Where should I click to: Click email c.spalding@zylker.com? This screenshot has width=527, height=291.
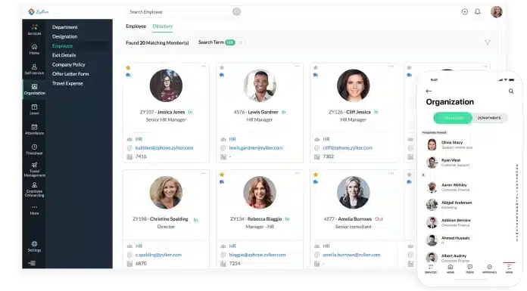[158, 255]
